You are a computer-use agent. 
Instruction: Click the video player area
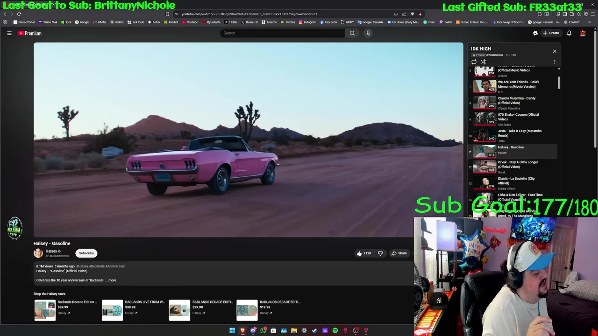click(248, 140)
